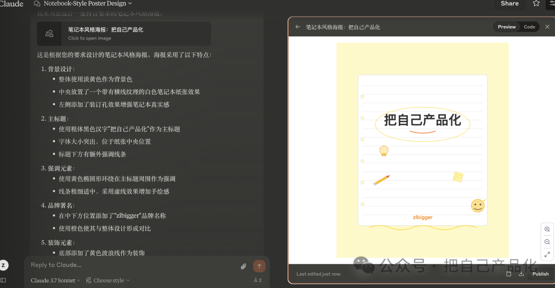555x288 pixels.
Task: Open the Notebook-Style Poster Design chat title dropdown
Action: (x=87, y=4)
